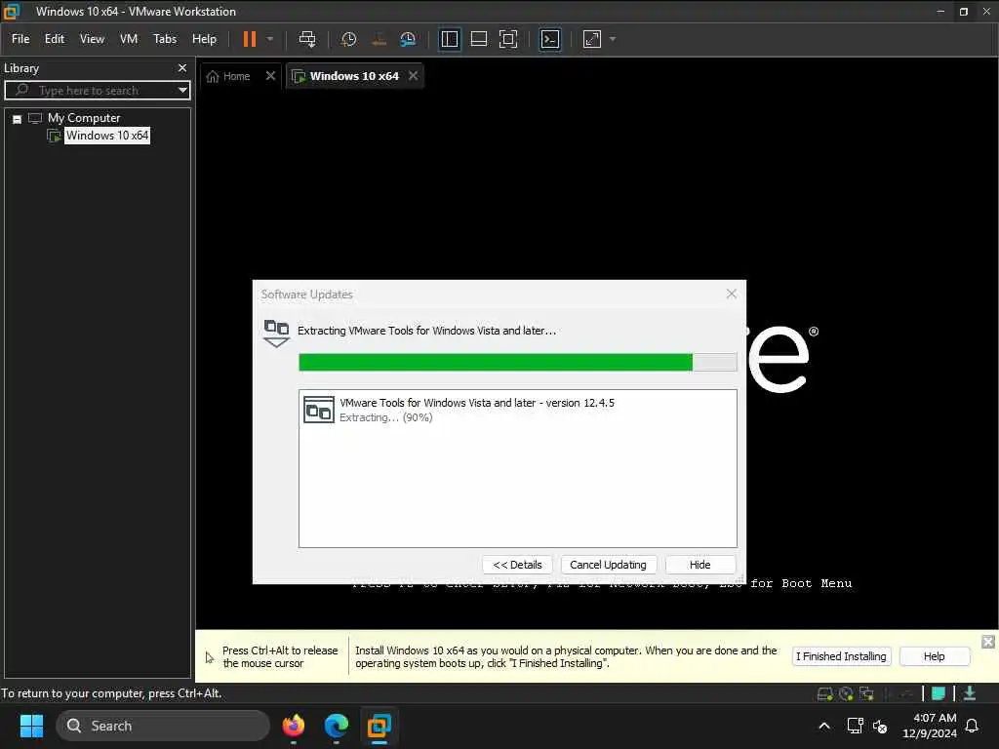999x749 pixels.
Task: Show hidden system tray icons
Action: pos(823,726)
